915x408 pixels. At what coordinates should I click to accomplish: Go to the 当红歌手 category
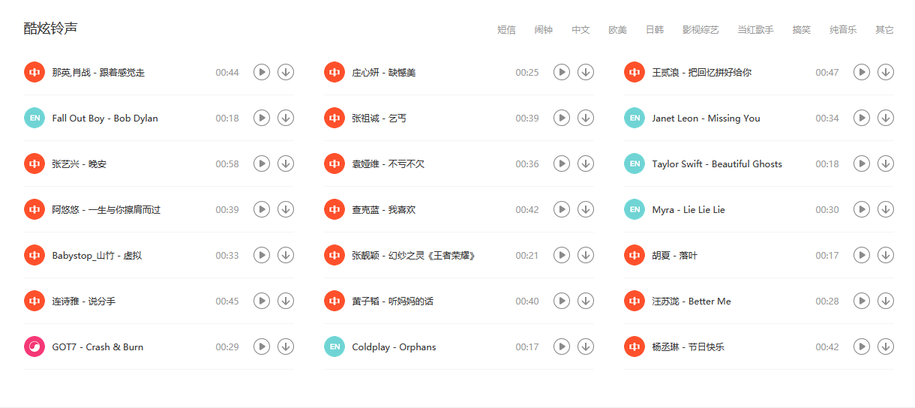coord(755,30)
